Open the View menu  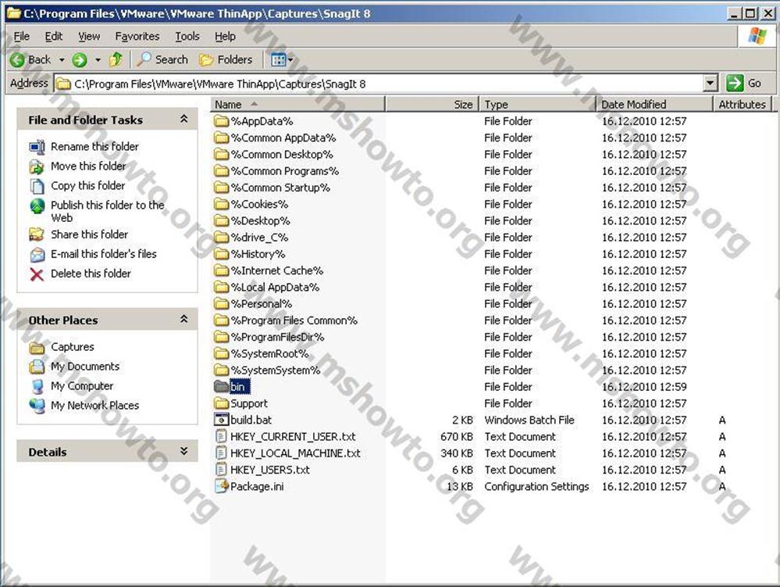point(89,36)
